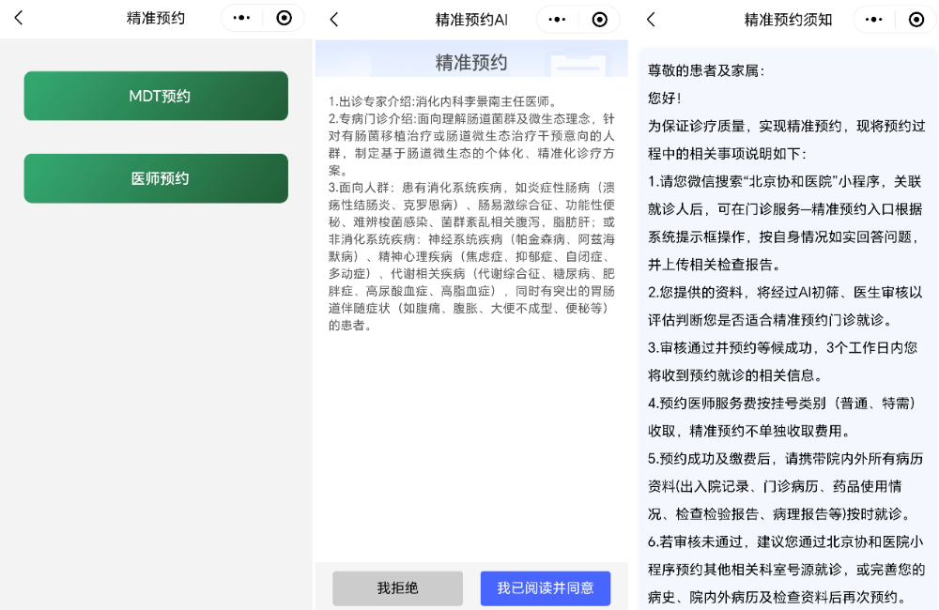Open more options on the 精准预约 screen
939x610 pixels.
click(x=242, y=18)
